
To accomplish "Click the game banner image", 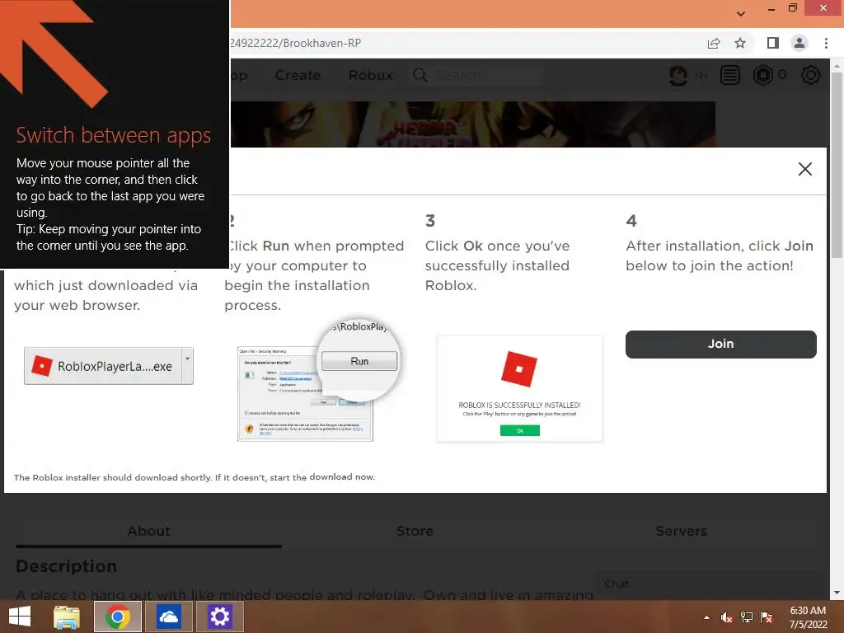I will (x=473, y=124).
